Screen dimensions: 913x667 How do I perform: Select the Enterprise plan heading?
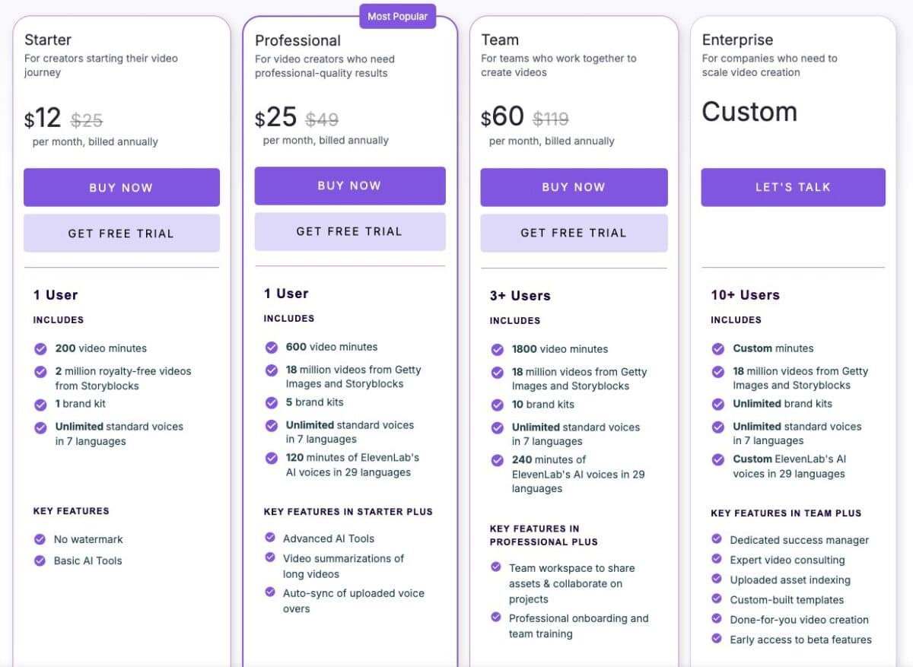tap(737, 40)
